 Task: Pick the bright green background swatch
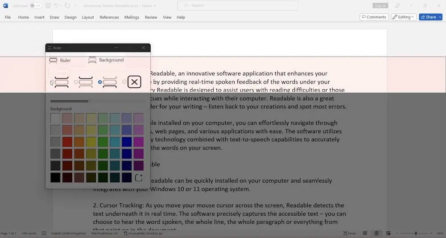tap(103, 142)
